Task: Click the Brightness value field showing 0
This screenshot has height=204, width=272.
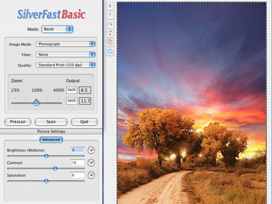Action: pyautogui.click(x=78, y=150)
